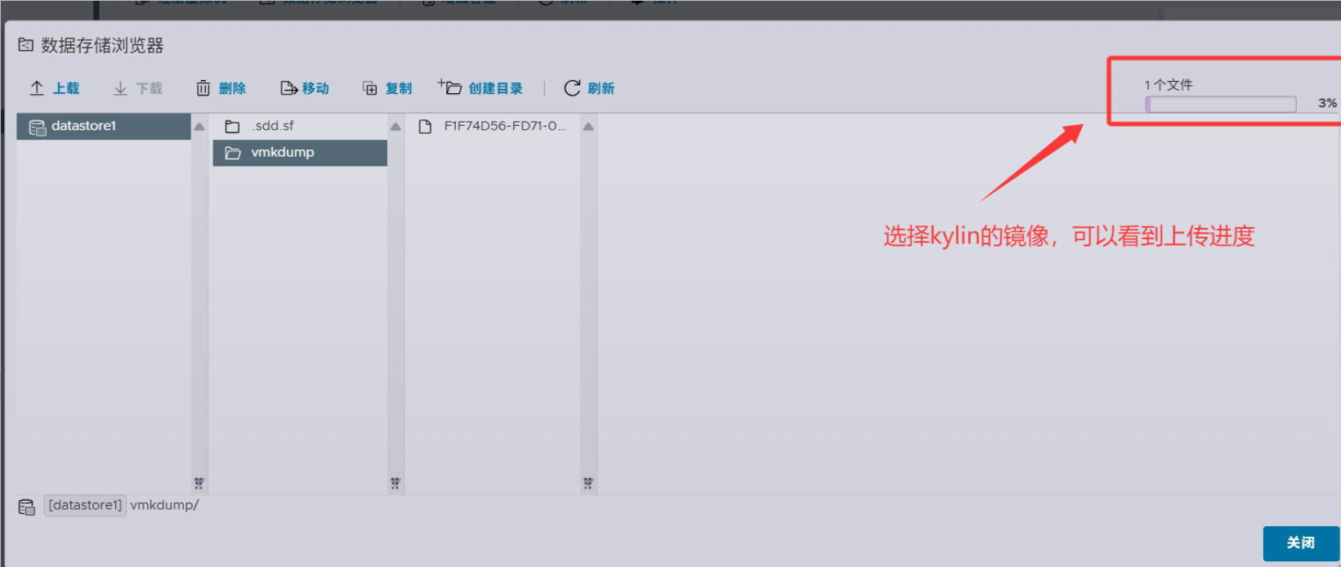Click the upload progress bar
The height and width of the screenshot is (567, 1341).
coord(1220,104)
